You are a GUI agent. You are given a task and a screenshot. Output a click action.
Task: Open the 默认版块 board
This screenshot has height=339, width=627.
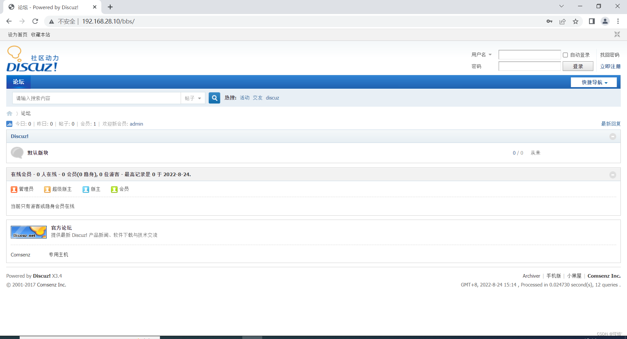coord(38,153)
